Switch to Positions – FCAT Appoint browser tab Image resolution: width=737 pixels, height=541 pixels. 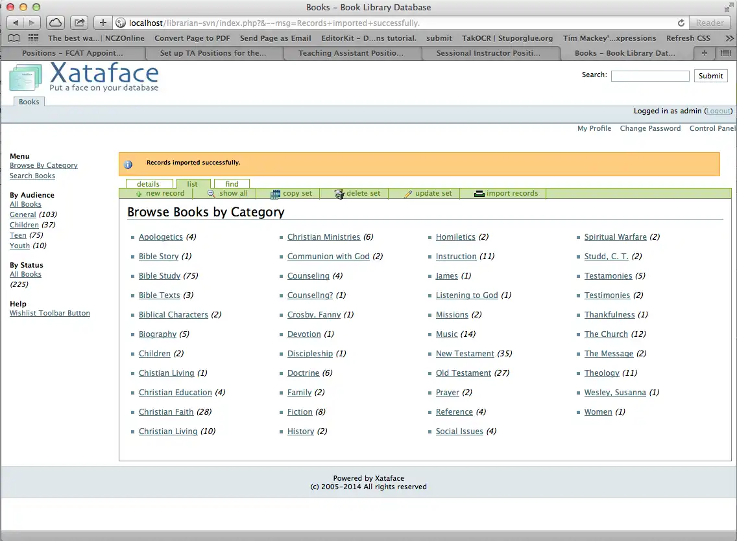(73, 53)
